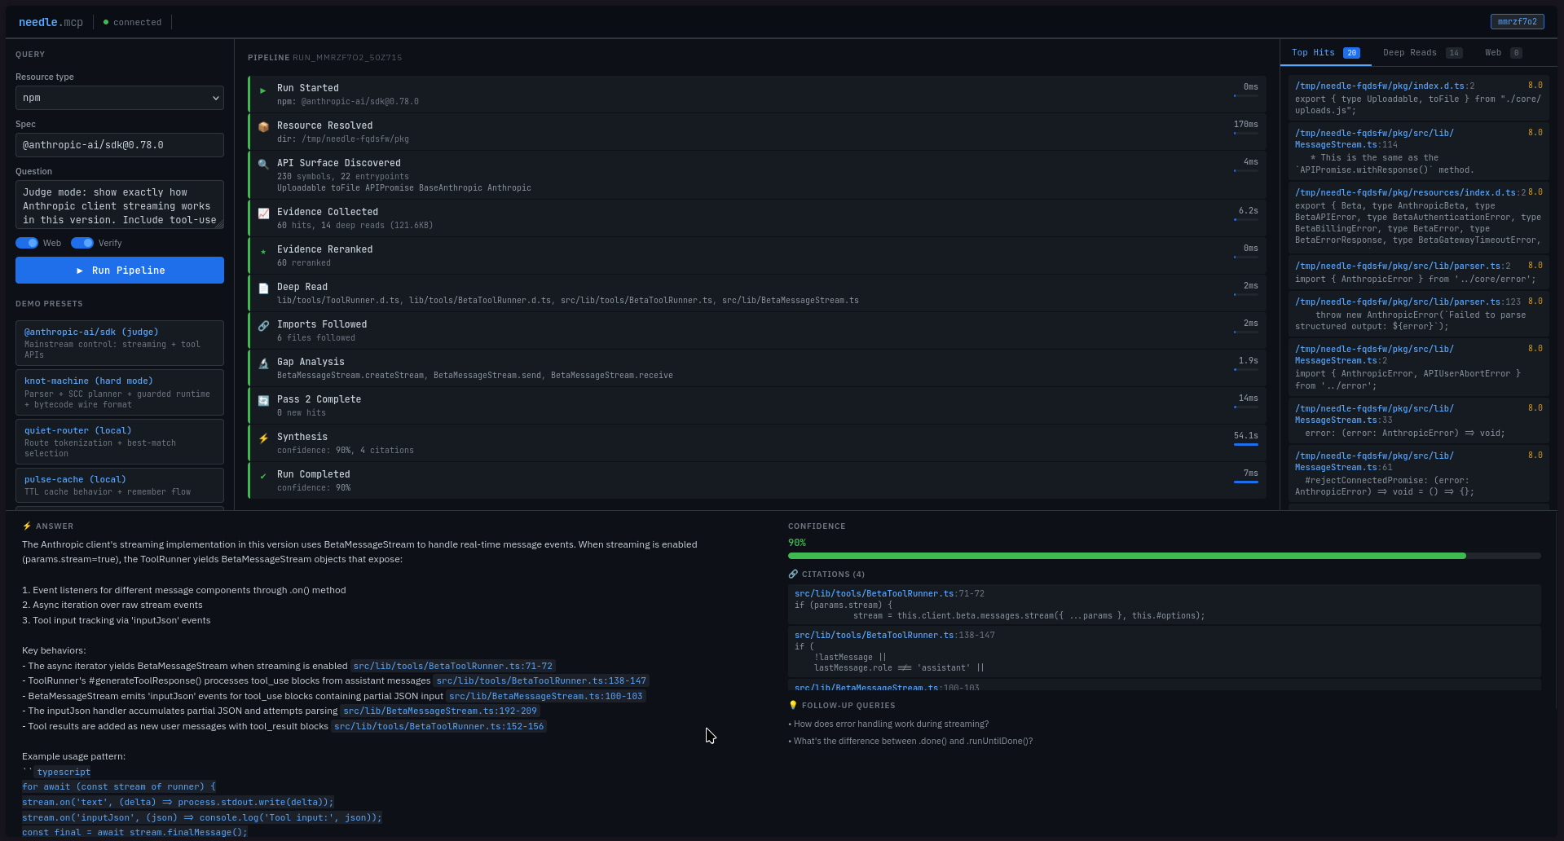
Task: Click the Follow-up Queries lightbulb icon
Action: click(x=793, y=706)
